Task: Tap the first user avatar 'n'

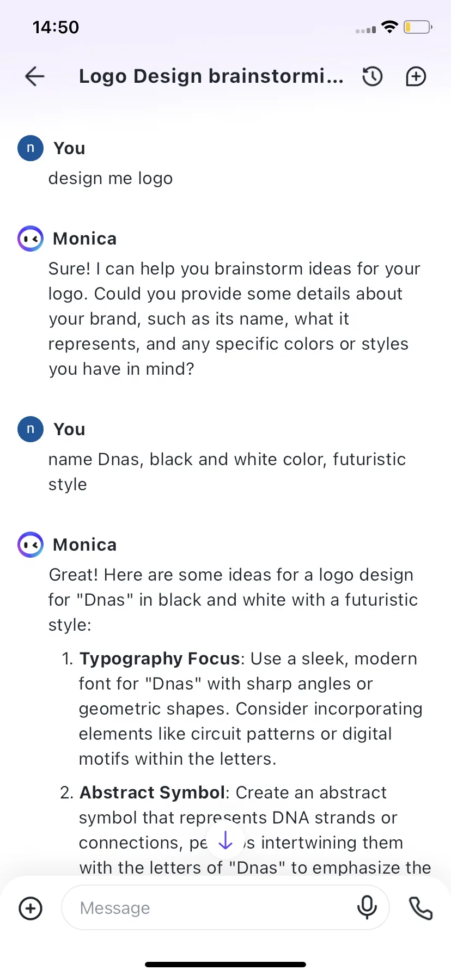Action: [31, 148]
